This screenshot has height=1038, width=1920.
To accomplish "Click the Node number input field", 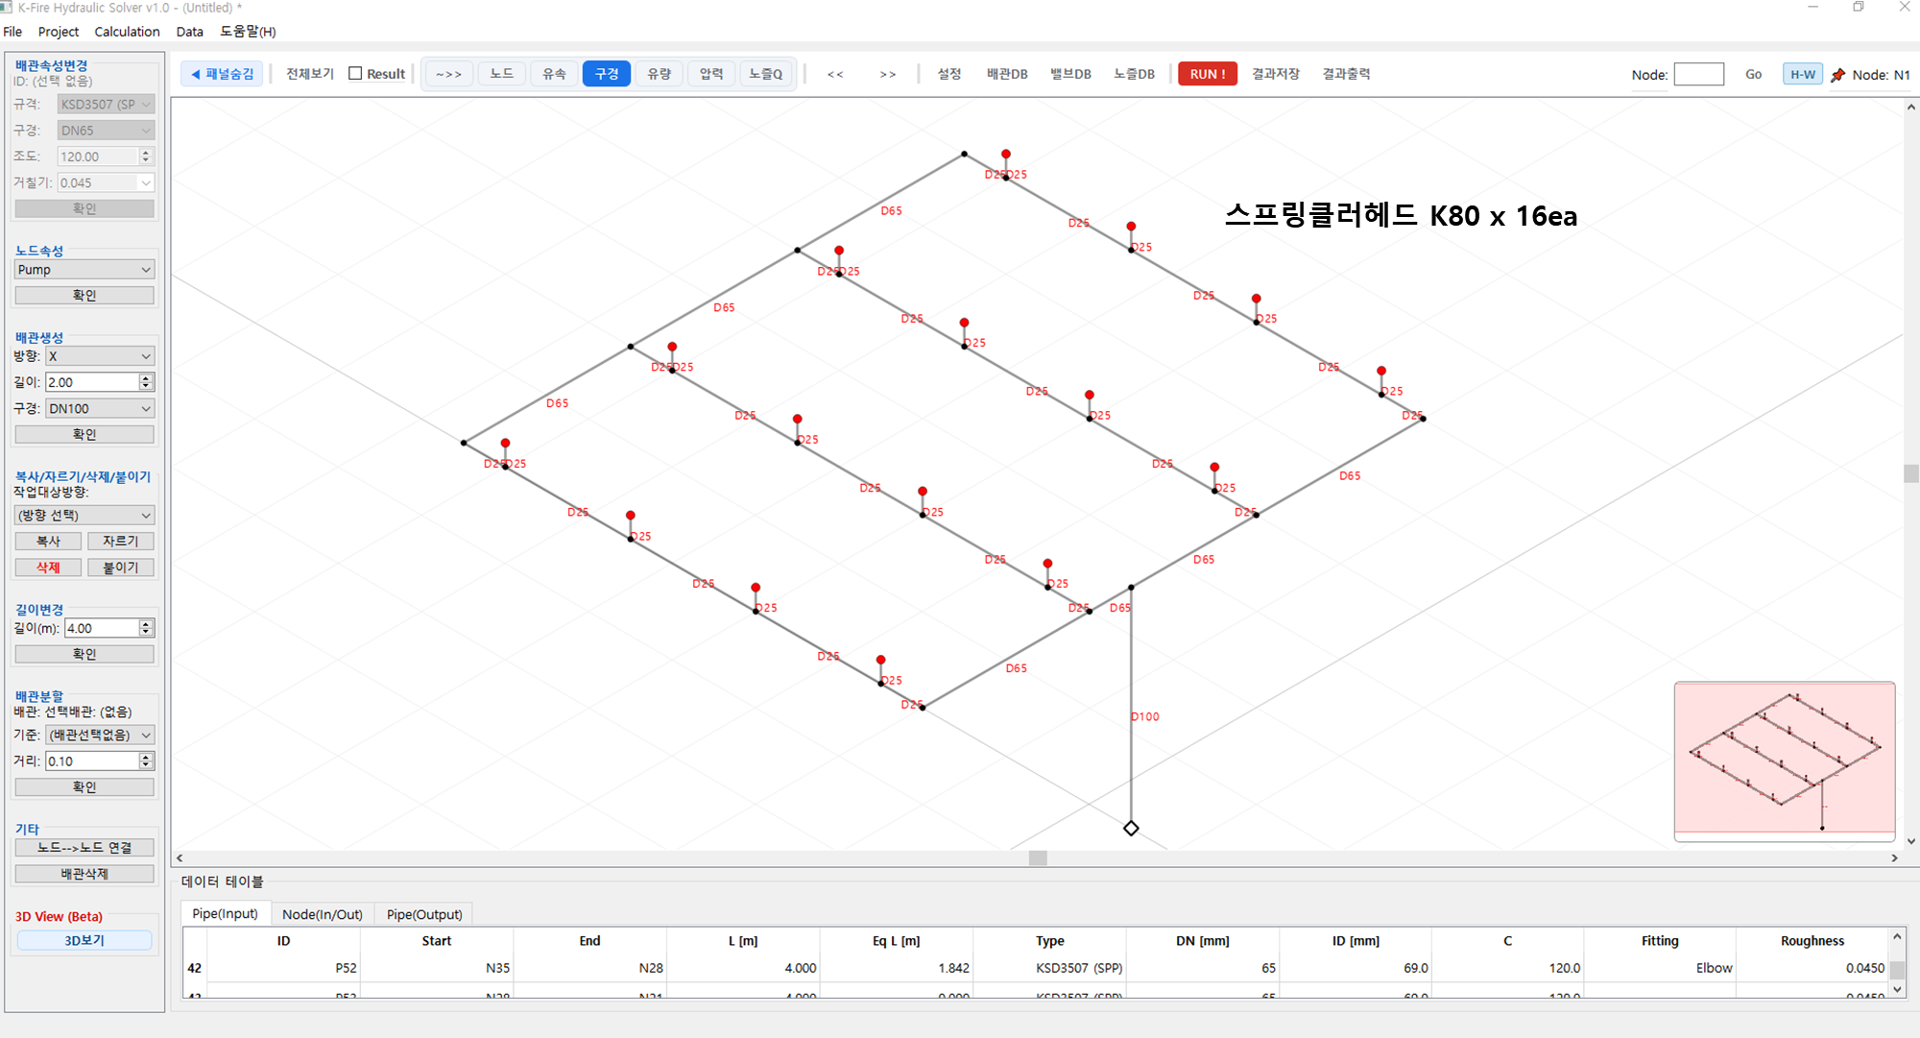I will tap(1698, 74).
